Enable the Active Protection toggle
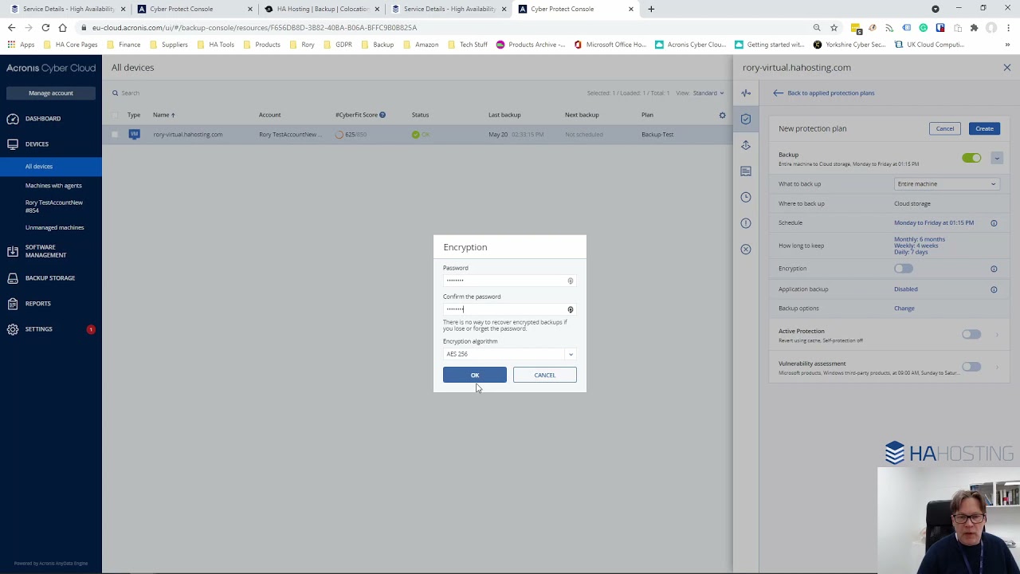The width and height of the screenshot is (1020, 574). pos(971,334)
